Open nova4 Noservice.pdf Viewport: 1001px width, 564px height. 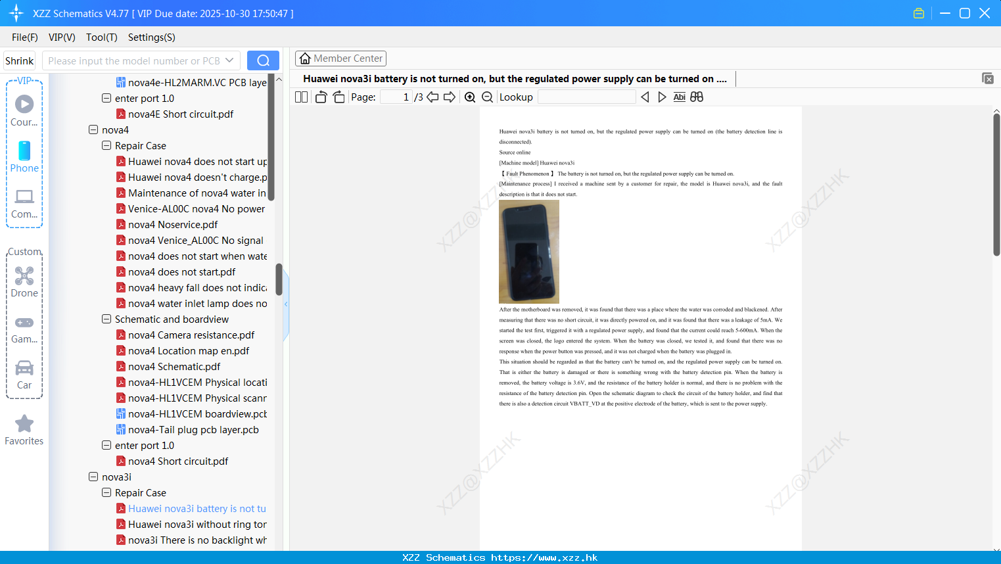click(167, 225)
